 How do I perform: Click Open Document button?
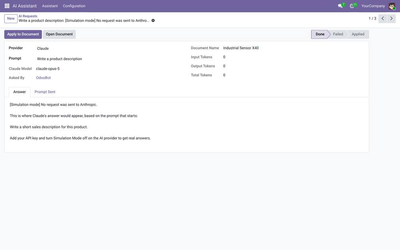59,34
